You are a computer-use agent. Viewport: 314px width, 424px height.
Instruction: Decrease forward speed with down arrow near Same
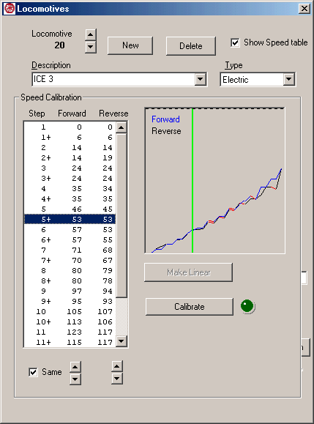pyautogui.click(x=75, y=379)
